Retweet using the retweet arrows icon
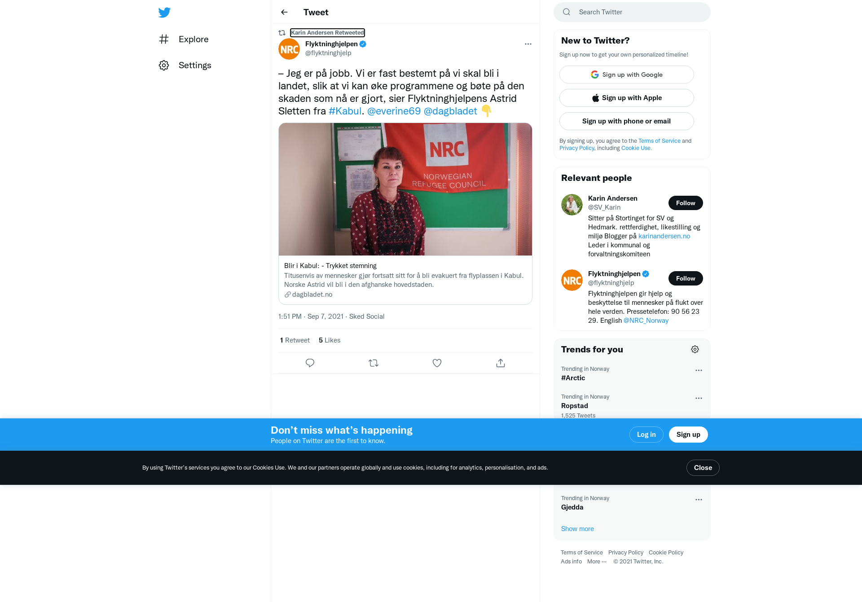This screenshot has height=602, width=862. tap(374, 363)
